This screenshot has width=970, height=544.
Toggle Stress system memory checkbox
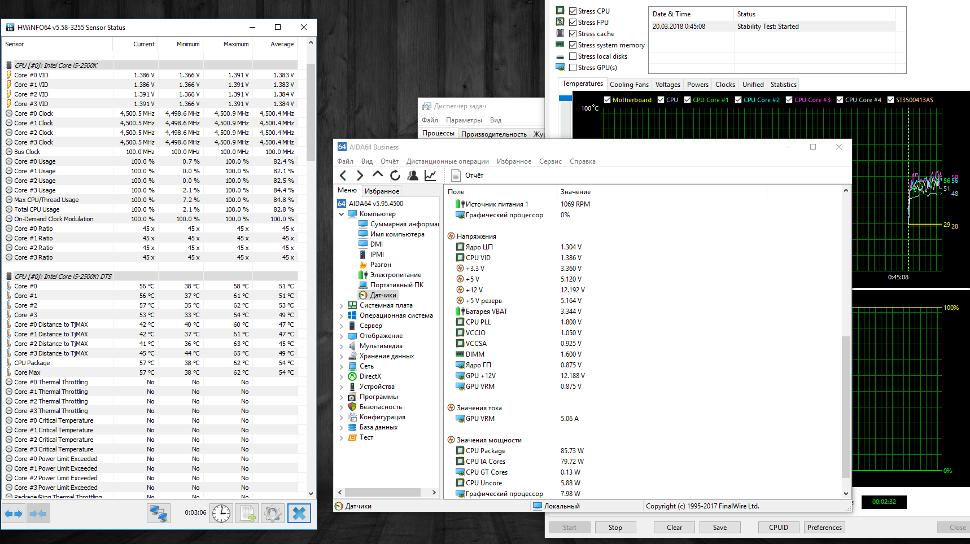(573, 45)
